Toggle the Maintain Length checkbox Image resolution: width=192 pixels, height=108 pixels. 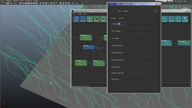(123, 73)
